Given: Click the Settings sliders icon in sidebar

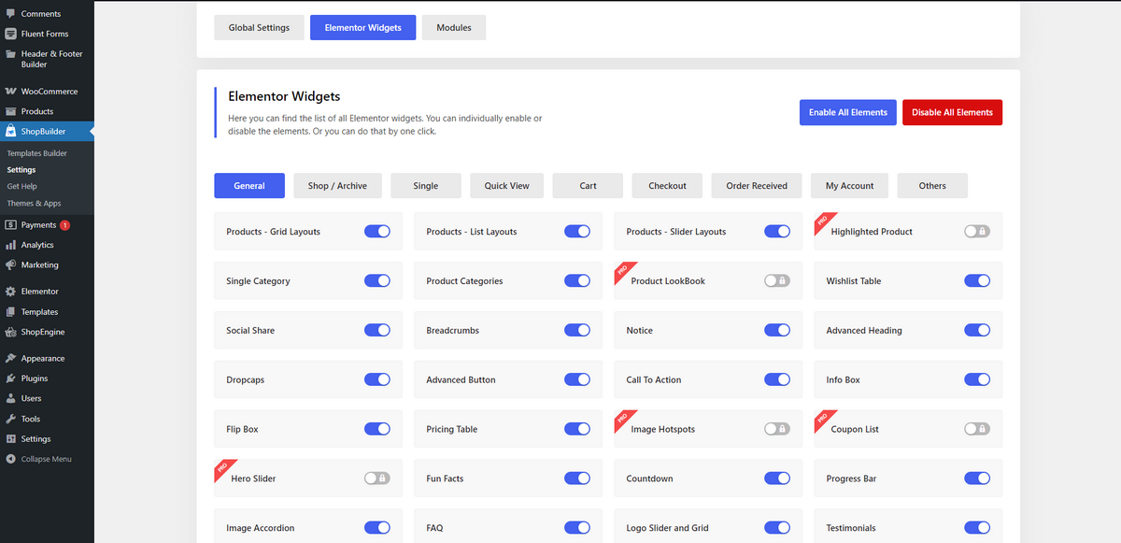Looking at the screenshot, I should click(x=10, y=439).
